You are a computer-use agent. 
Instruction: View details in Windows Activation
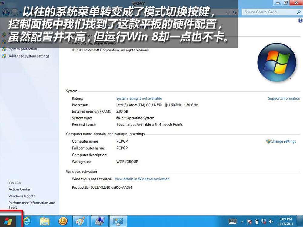coord(142,179)
